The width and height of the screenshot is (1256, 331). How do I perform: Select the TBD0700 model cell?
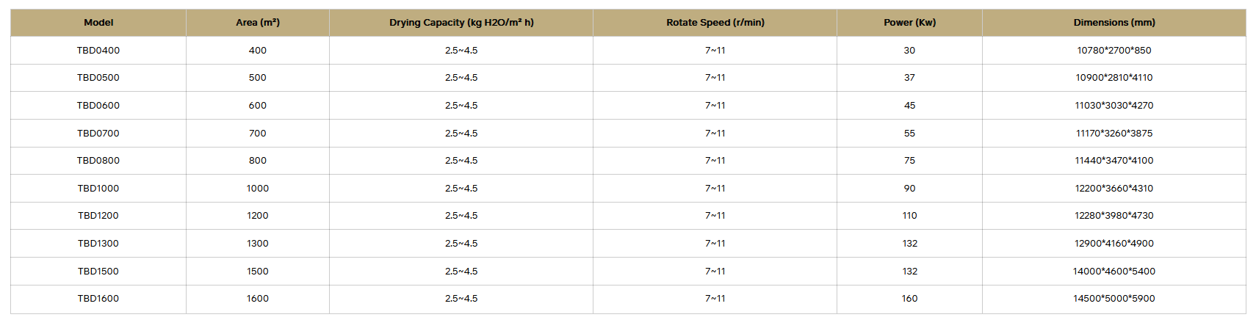pos(98,134)
